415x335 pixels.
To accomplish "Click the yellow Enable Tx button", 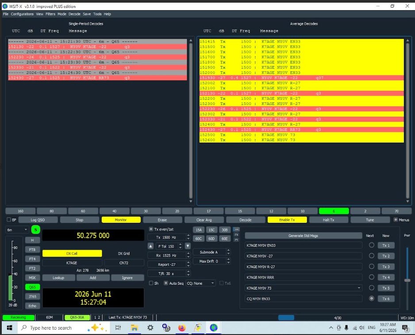I will click(x=287, y=220).
